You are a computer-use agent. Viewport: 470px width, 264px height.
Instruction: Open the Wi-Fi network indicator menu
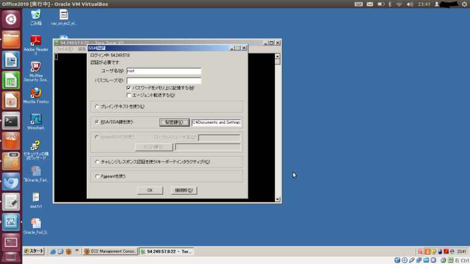tap(399, 4)
